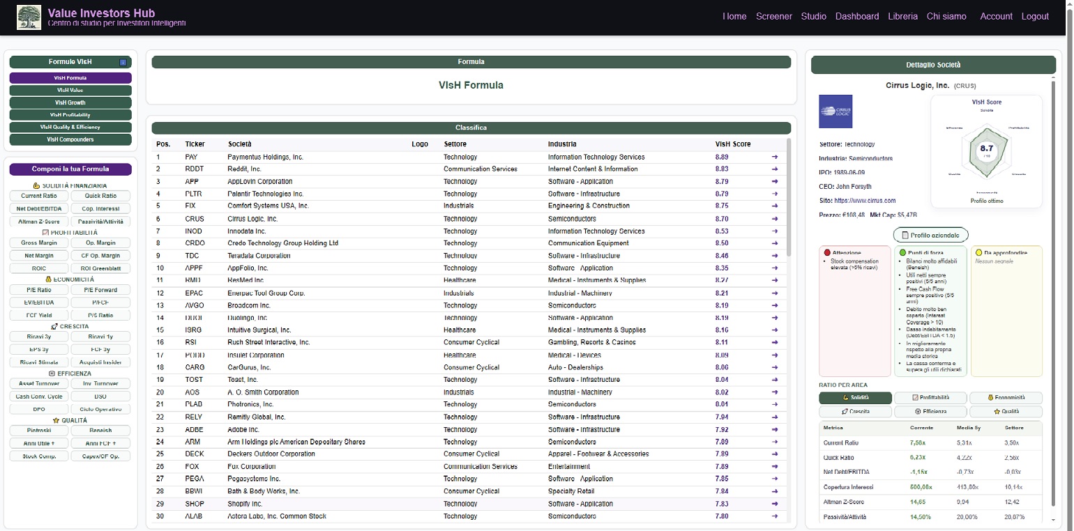
Task: Switch to VisH Growth formula
Action: coord(70,102)
